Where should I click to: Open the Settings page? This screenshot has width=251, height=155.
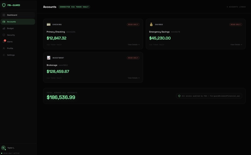(x=18, y=55)
